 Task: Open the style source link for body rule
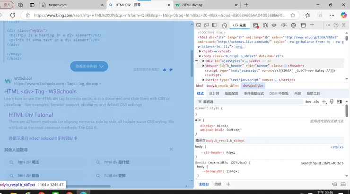click(337, 147)
